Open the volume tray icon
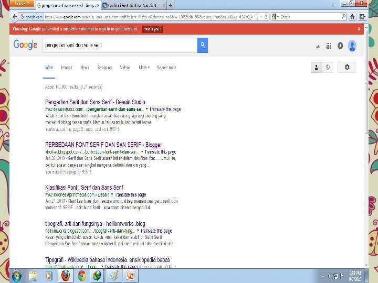The height and width of the screenshot is (283, 378). [x=330, y=276]
